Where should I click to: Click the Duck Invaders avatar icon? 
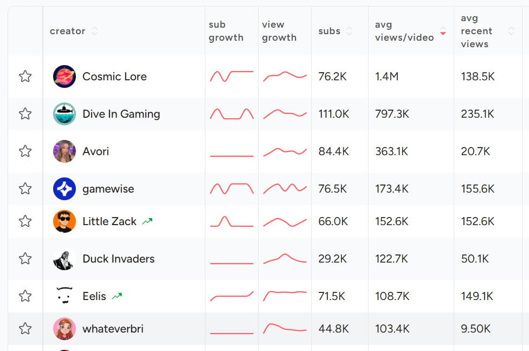64,259
